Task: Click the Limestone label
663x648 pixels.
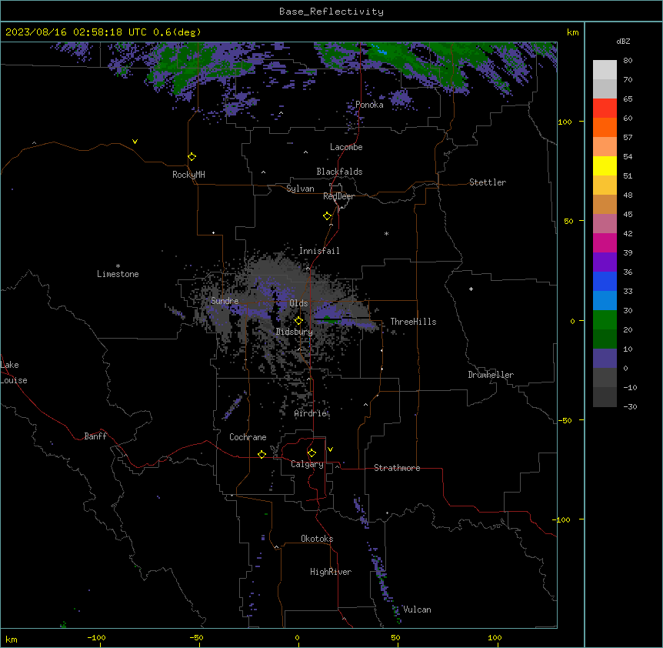Action: pos(118,274)
